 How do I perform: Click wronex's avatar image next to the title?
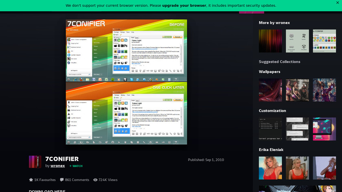[35, 162]
